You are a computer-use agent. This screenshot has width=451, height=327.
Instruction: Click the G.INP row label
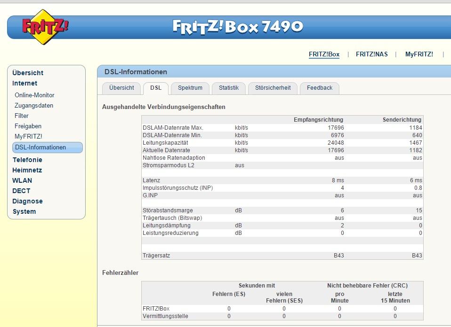coord(150,195)
